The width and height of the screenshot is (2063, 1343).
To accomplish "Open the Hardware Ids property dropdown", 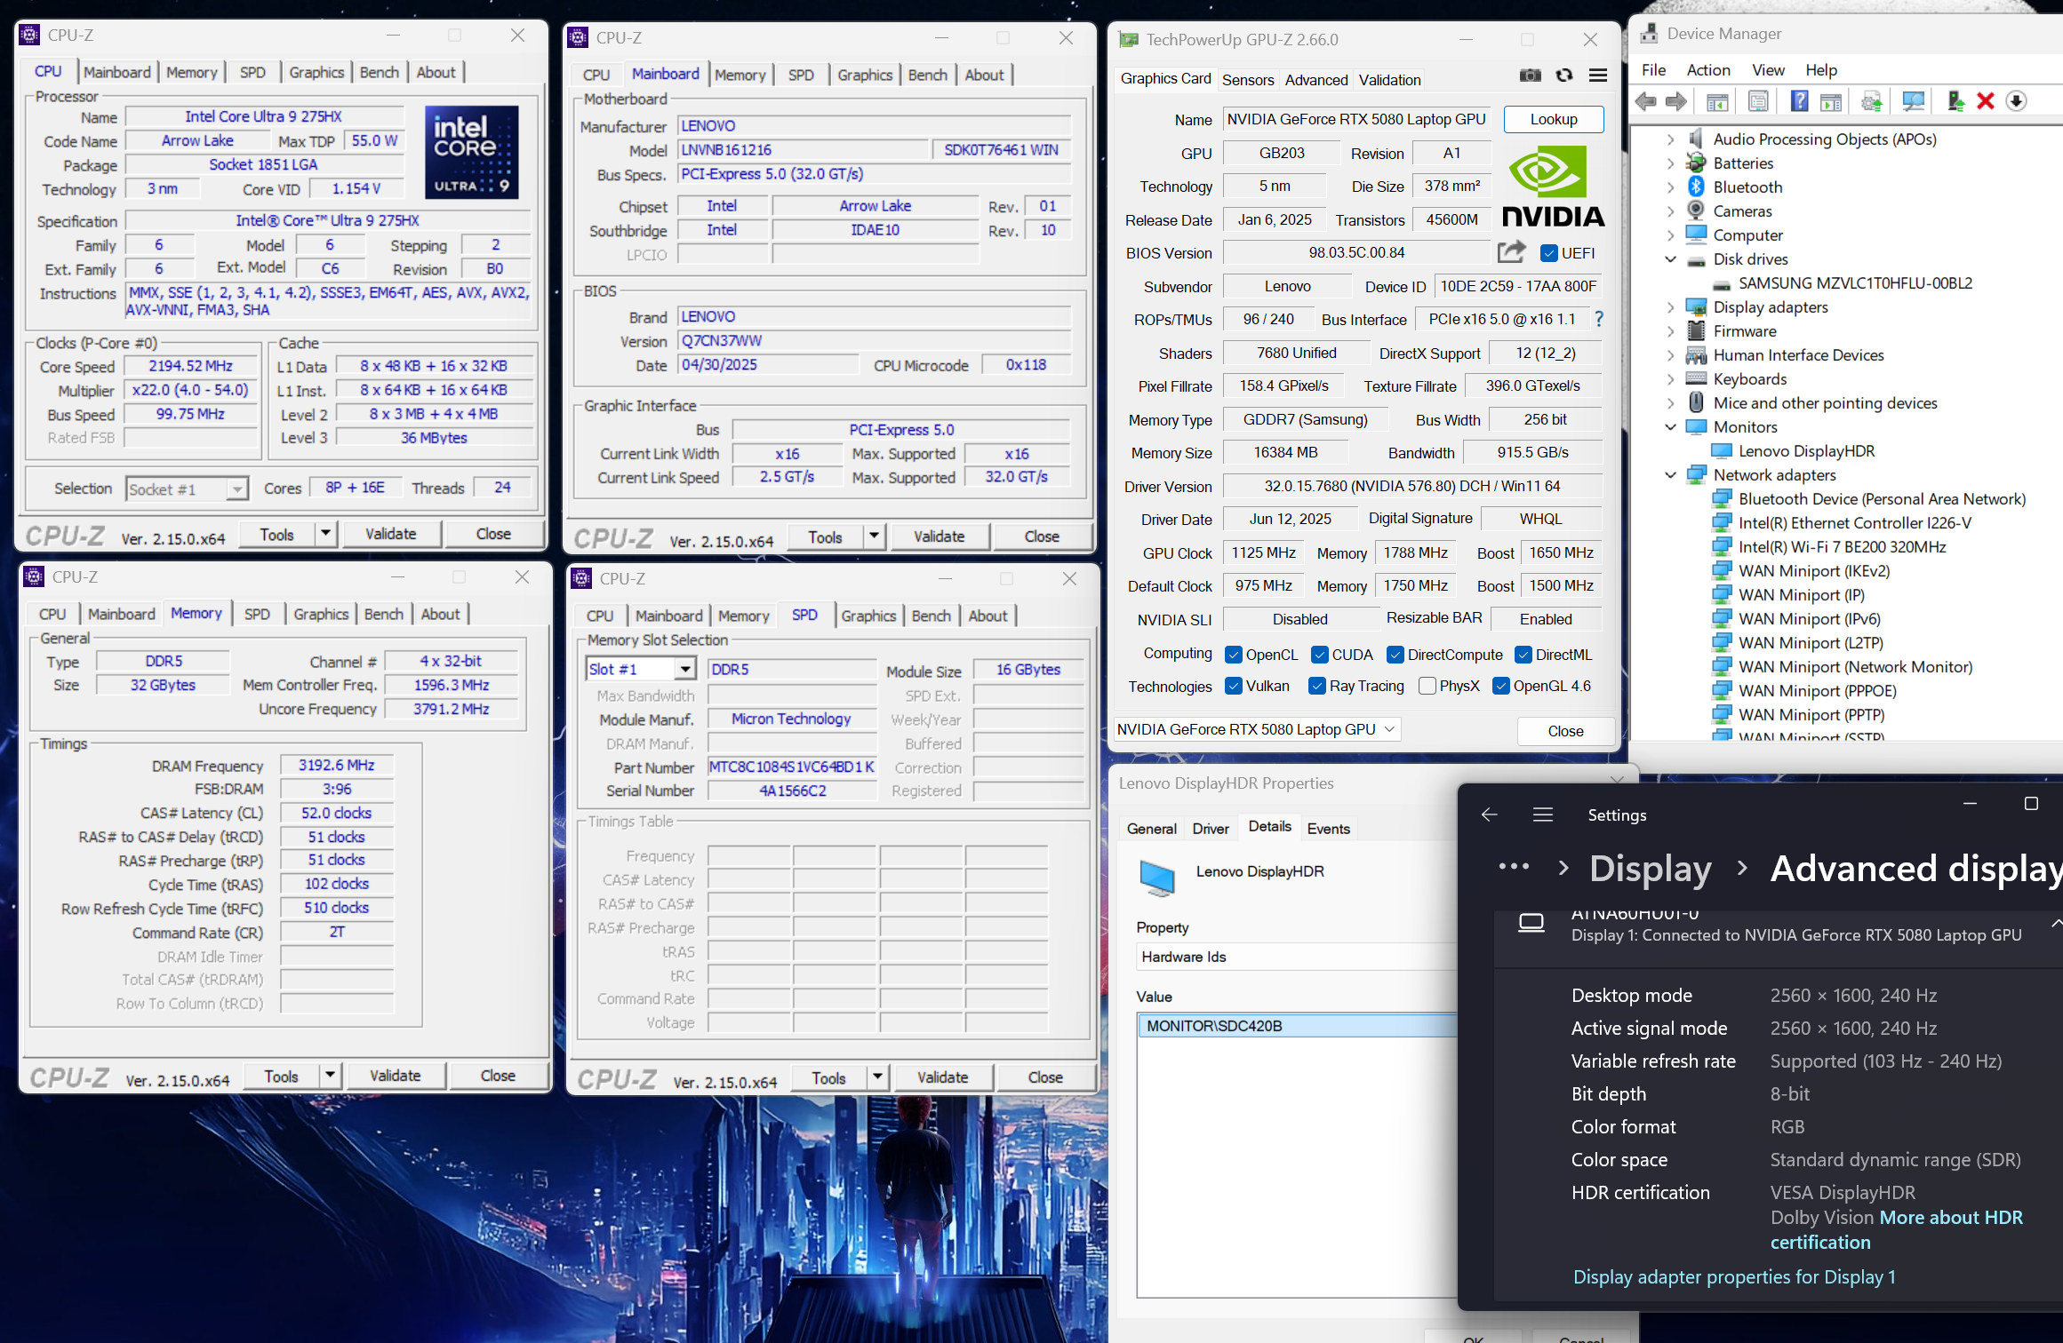I will 1296,957.
